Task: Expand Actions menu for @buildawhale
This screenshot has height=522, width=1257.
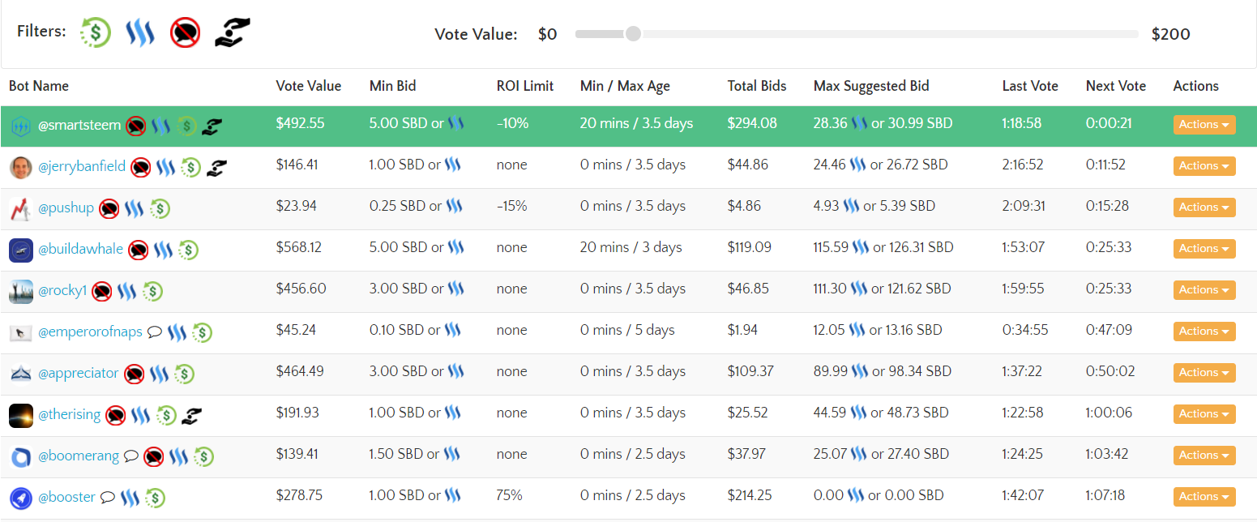Action: coord(1204,248)
